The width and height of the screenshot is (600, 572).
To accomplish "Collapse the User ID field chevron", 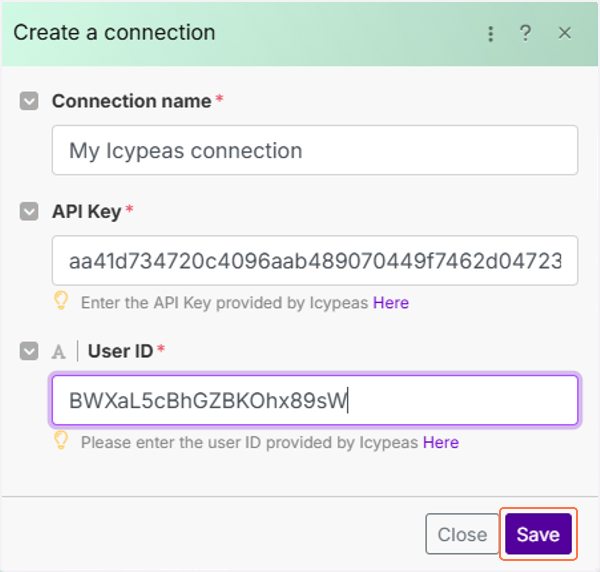I will point(29,351).
